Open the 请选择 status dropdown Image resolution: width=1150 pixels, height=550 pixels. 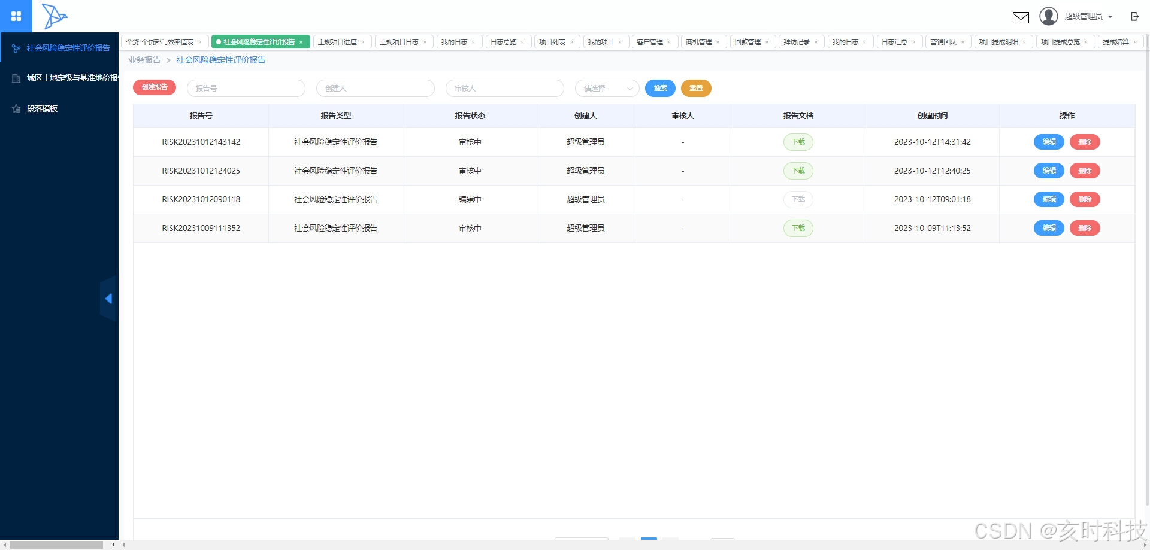click(x=607, y=89)
